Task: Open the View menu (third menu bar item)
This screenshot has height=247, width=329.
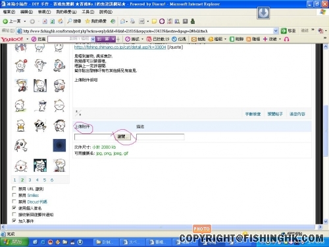Action: [44, 12]
